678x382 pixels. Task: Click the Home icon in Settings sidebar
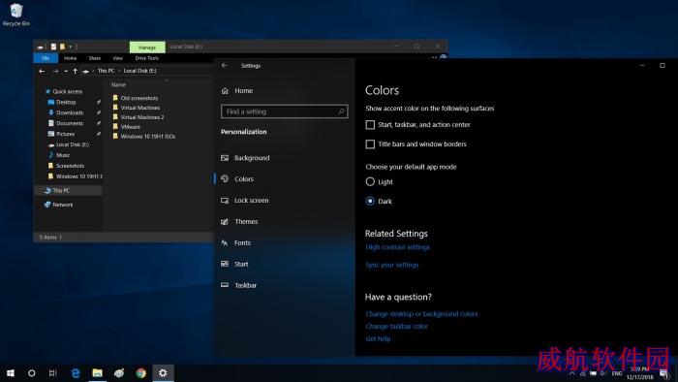pos(225,91)
